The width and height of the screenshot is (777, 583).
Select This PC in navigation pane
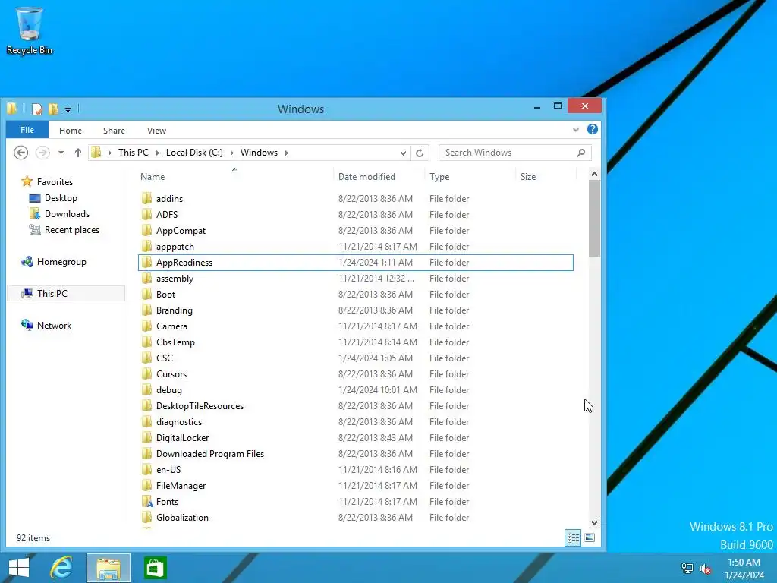[x=67, y=294]
